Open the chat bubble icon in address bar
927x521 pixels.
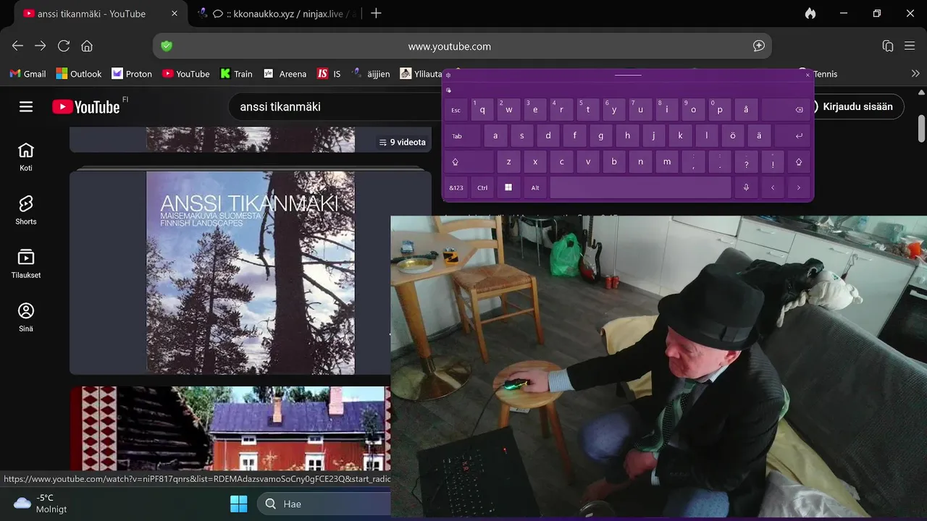(x=759, y=46)
